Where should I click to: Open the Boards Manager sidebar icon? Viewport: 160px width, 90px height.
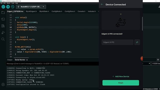coord(3,19)
